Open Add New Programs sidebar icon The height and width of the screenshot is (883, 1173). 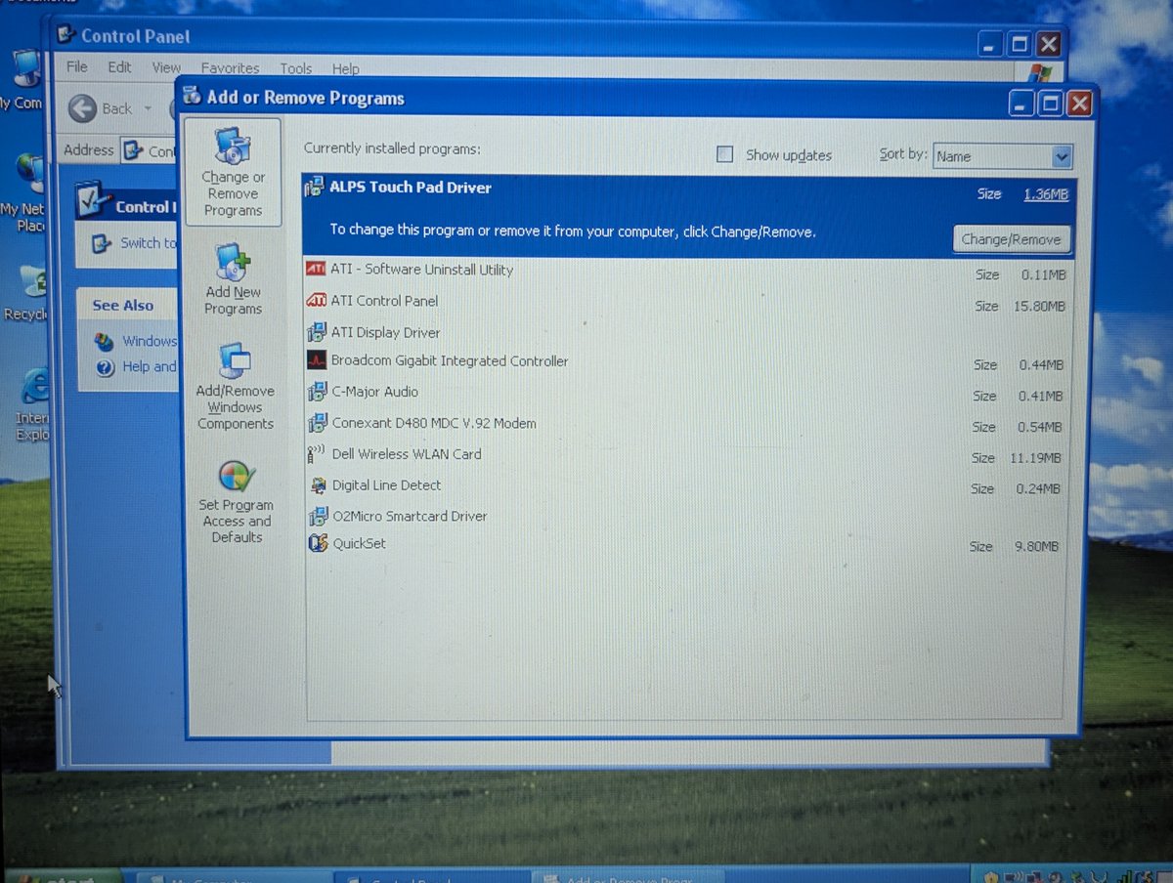[x=234, y=263]
